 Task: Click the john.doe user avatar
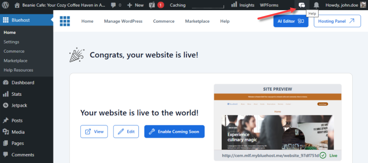[363, 5]
